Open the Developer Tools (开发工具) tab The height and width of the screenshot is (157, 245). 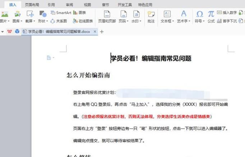125,5
